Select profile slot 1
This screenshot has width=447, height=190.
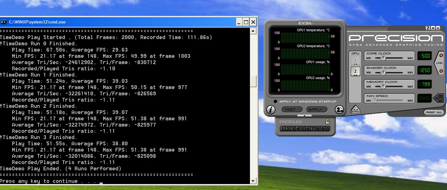(x=283, y=129)
